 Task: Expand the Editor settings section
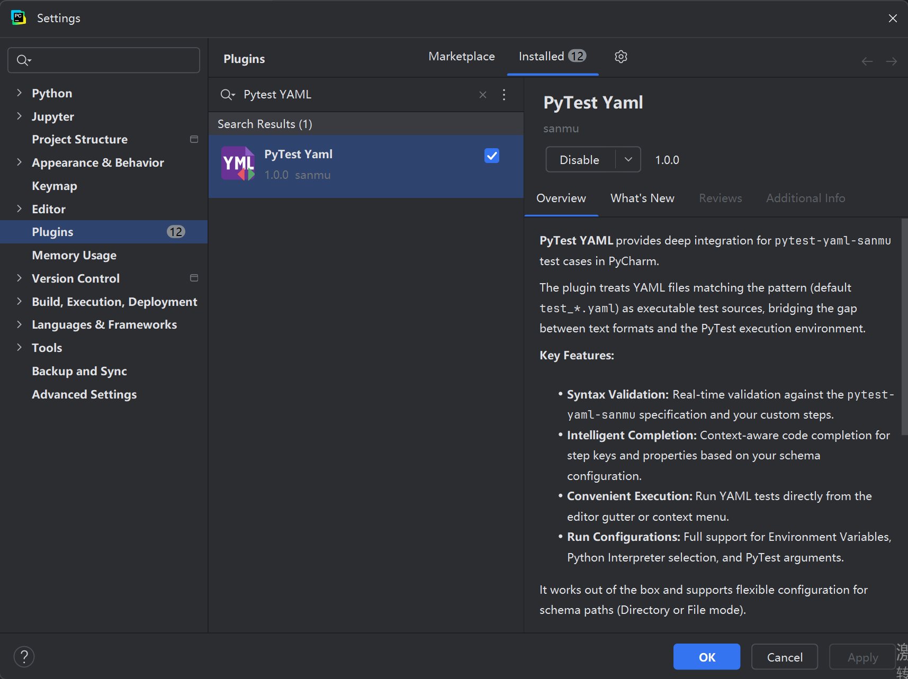point(20,209)
